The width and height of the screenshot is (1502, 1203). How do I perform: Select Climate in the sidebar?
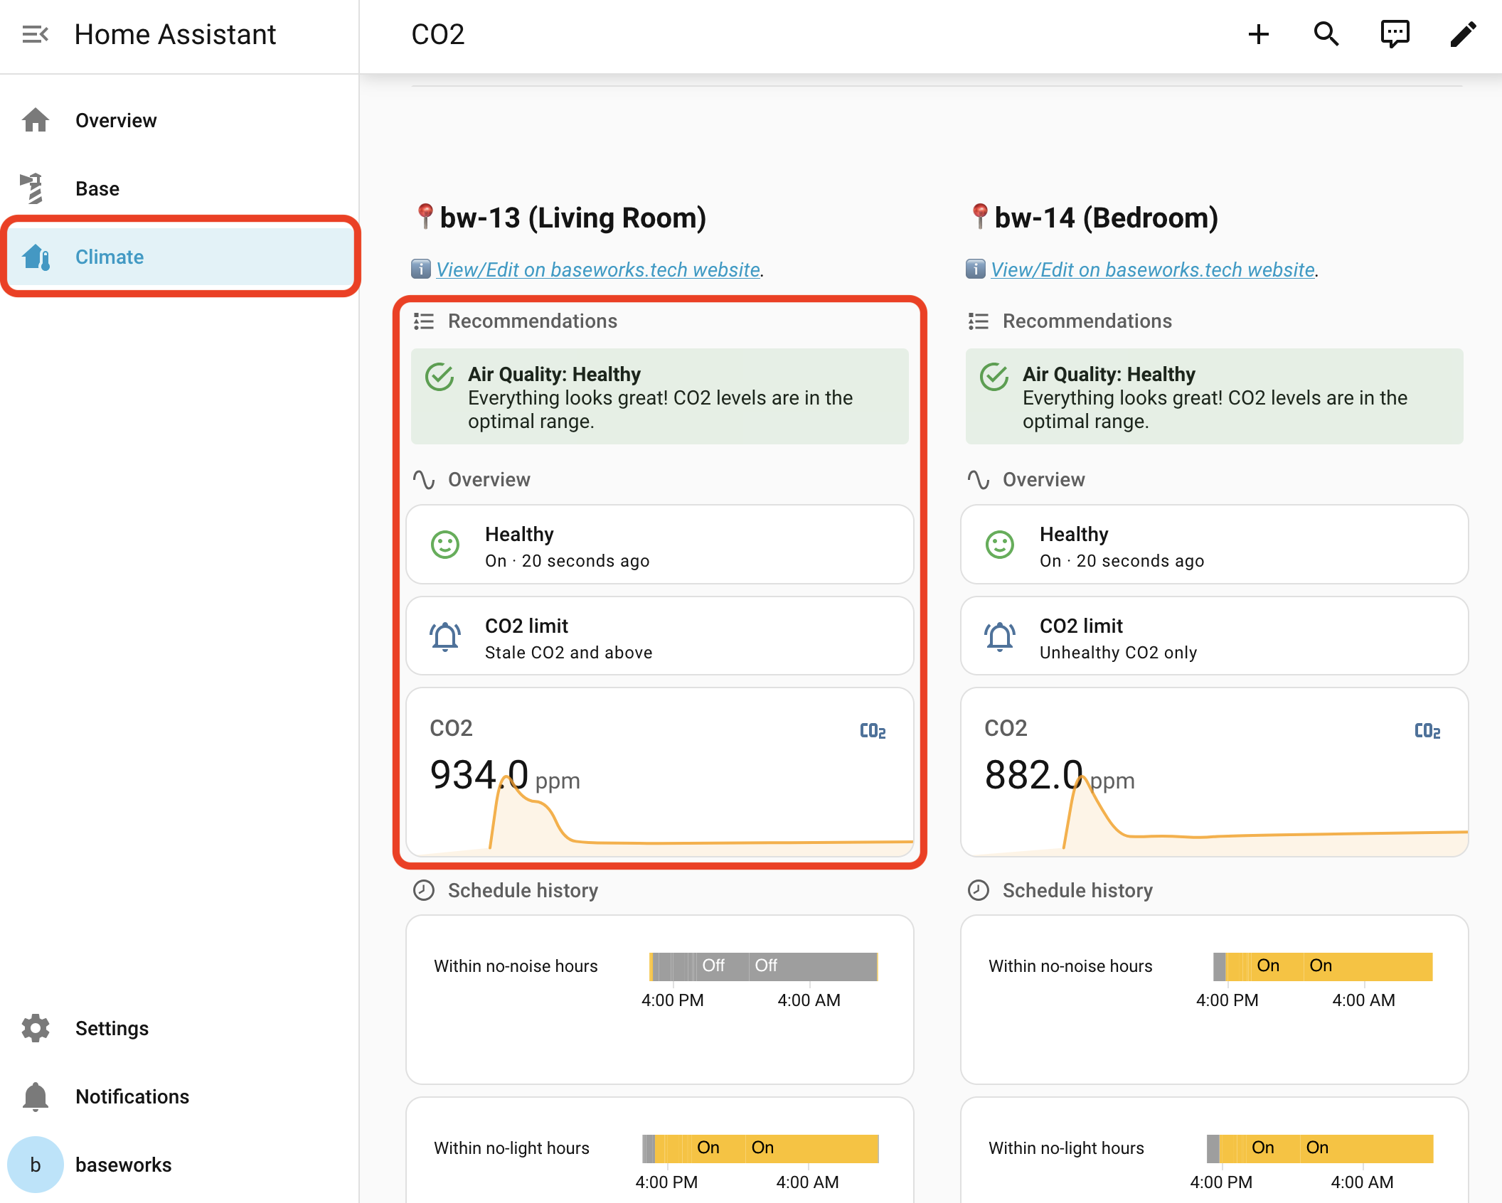pyautogui.click(x=179, y=257)
